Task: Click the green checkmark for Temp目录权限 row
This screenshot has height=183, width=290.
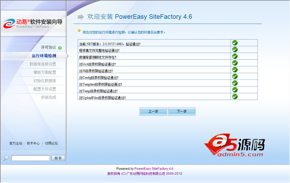Action: (x=235, y=90)
